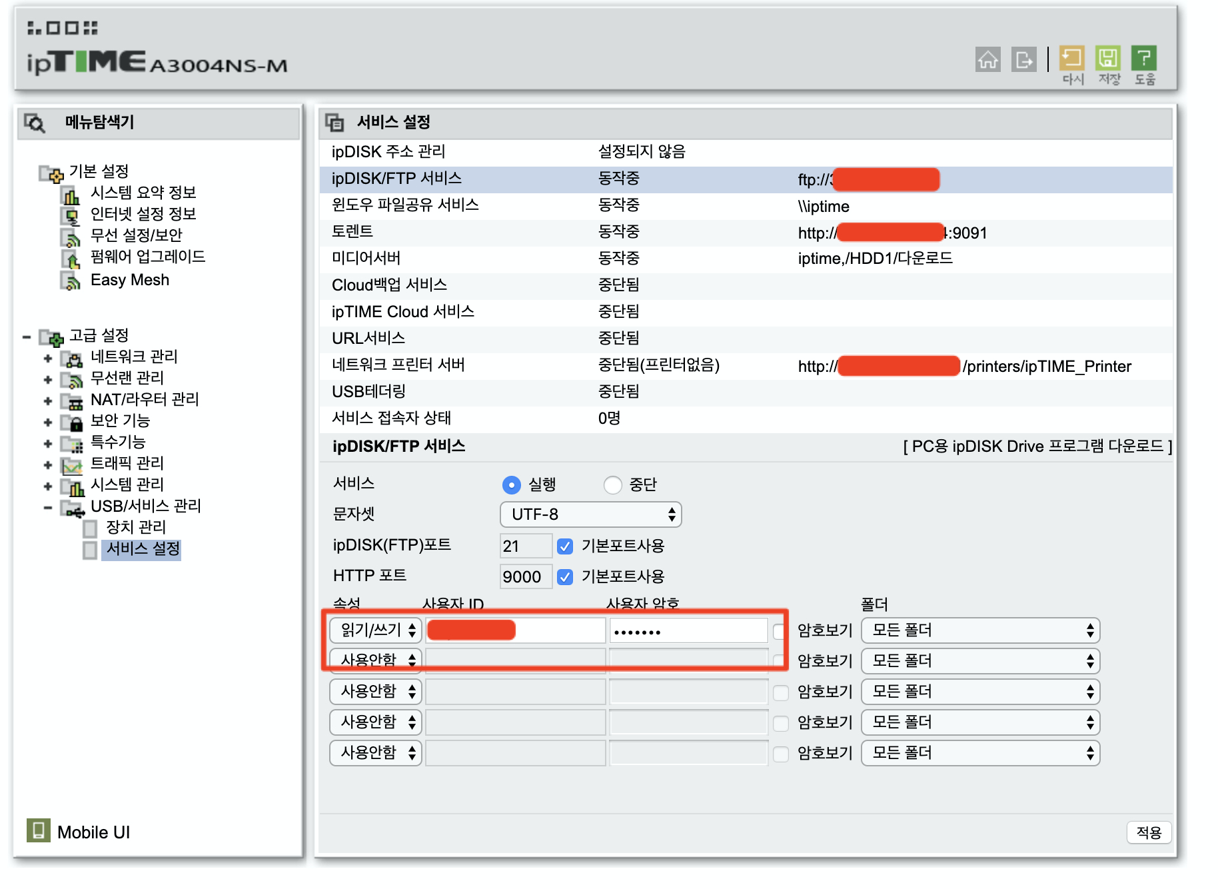Click the 시스템 요약 정보 icon
1218x889 pixels.
[71, 194]
